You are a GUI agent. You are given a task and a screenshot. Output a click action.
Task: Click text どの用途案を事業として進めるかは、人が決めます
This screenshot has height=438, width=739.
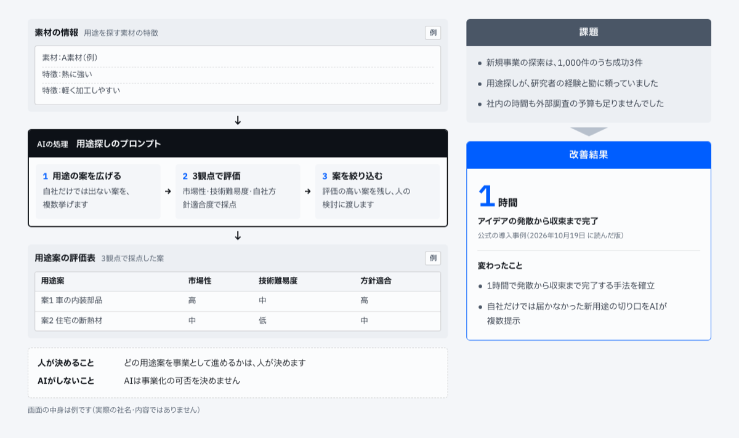[x=215, y=363]
